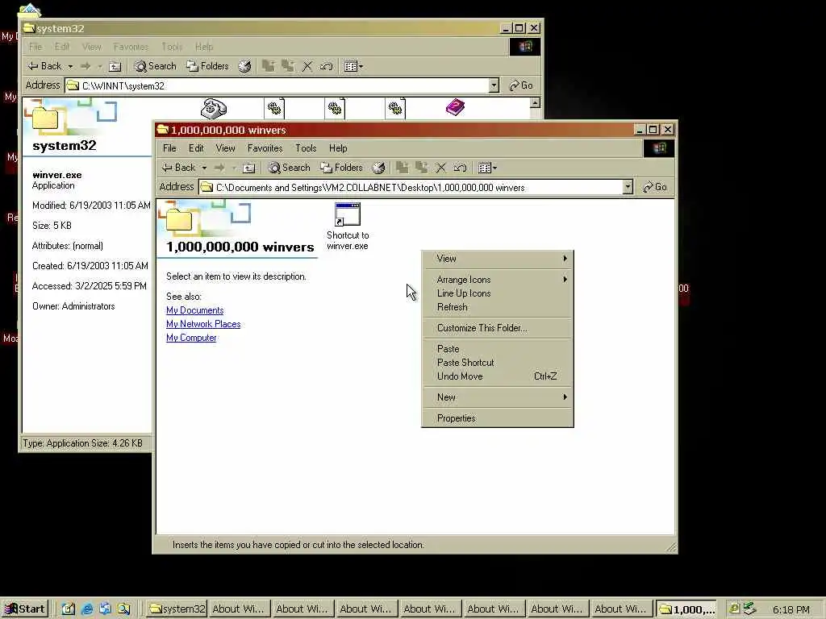Click Back in the system32 window
Viewport: 826px width, 619px height.
tap(44, 66)
